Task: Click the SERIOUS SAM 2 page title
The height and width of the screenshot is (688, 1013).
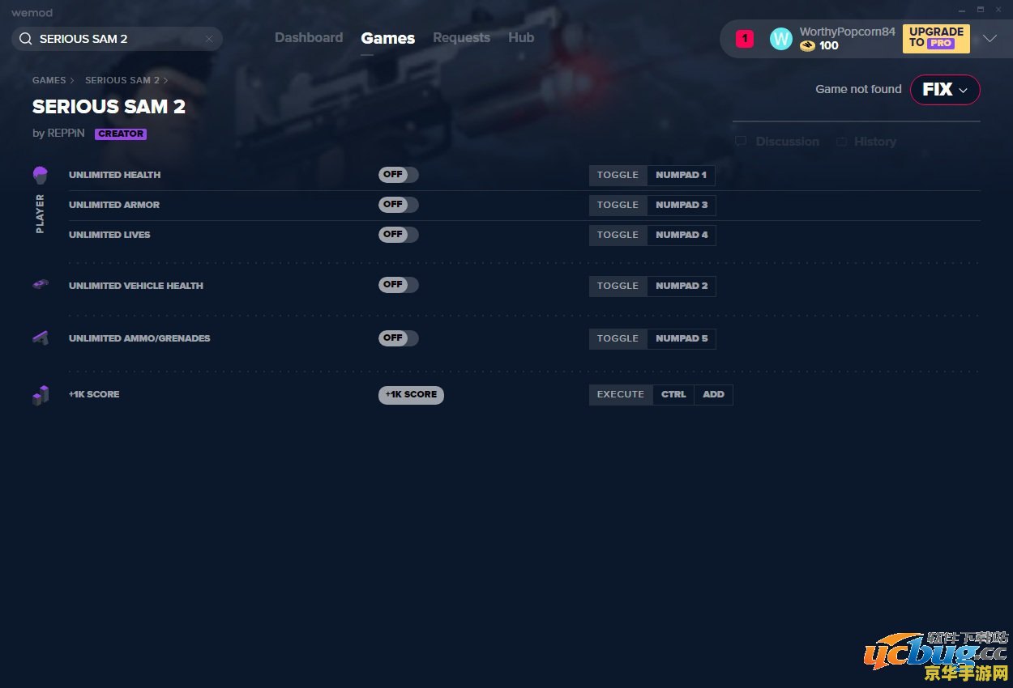Action: [x=109, y=107]
